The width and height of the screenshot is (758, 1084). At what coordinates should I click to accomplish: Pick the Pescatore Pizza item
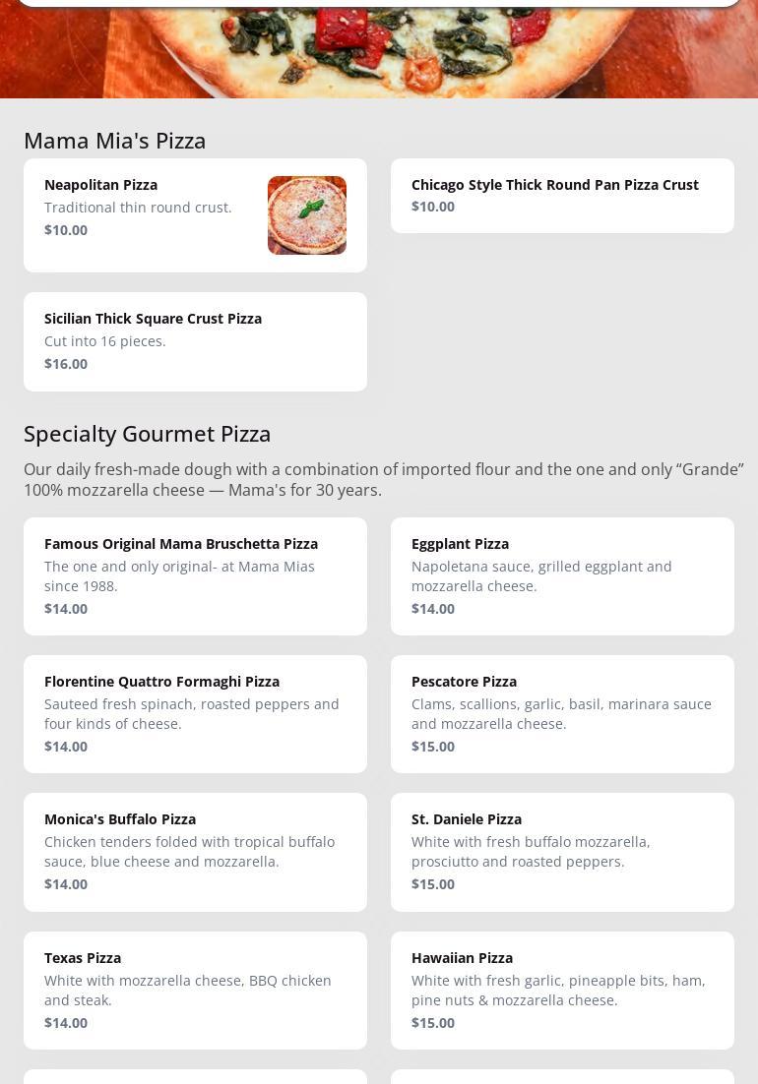[464, 682]
